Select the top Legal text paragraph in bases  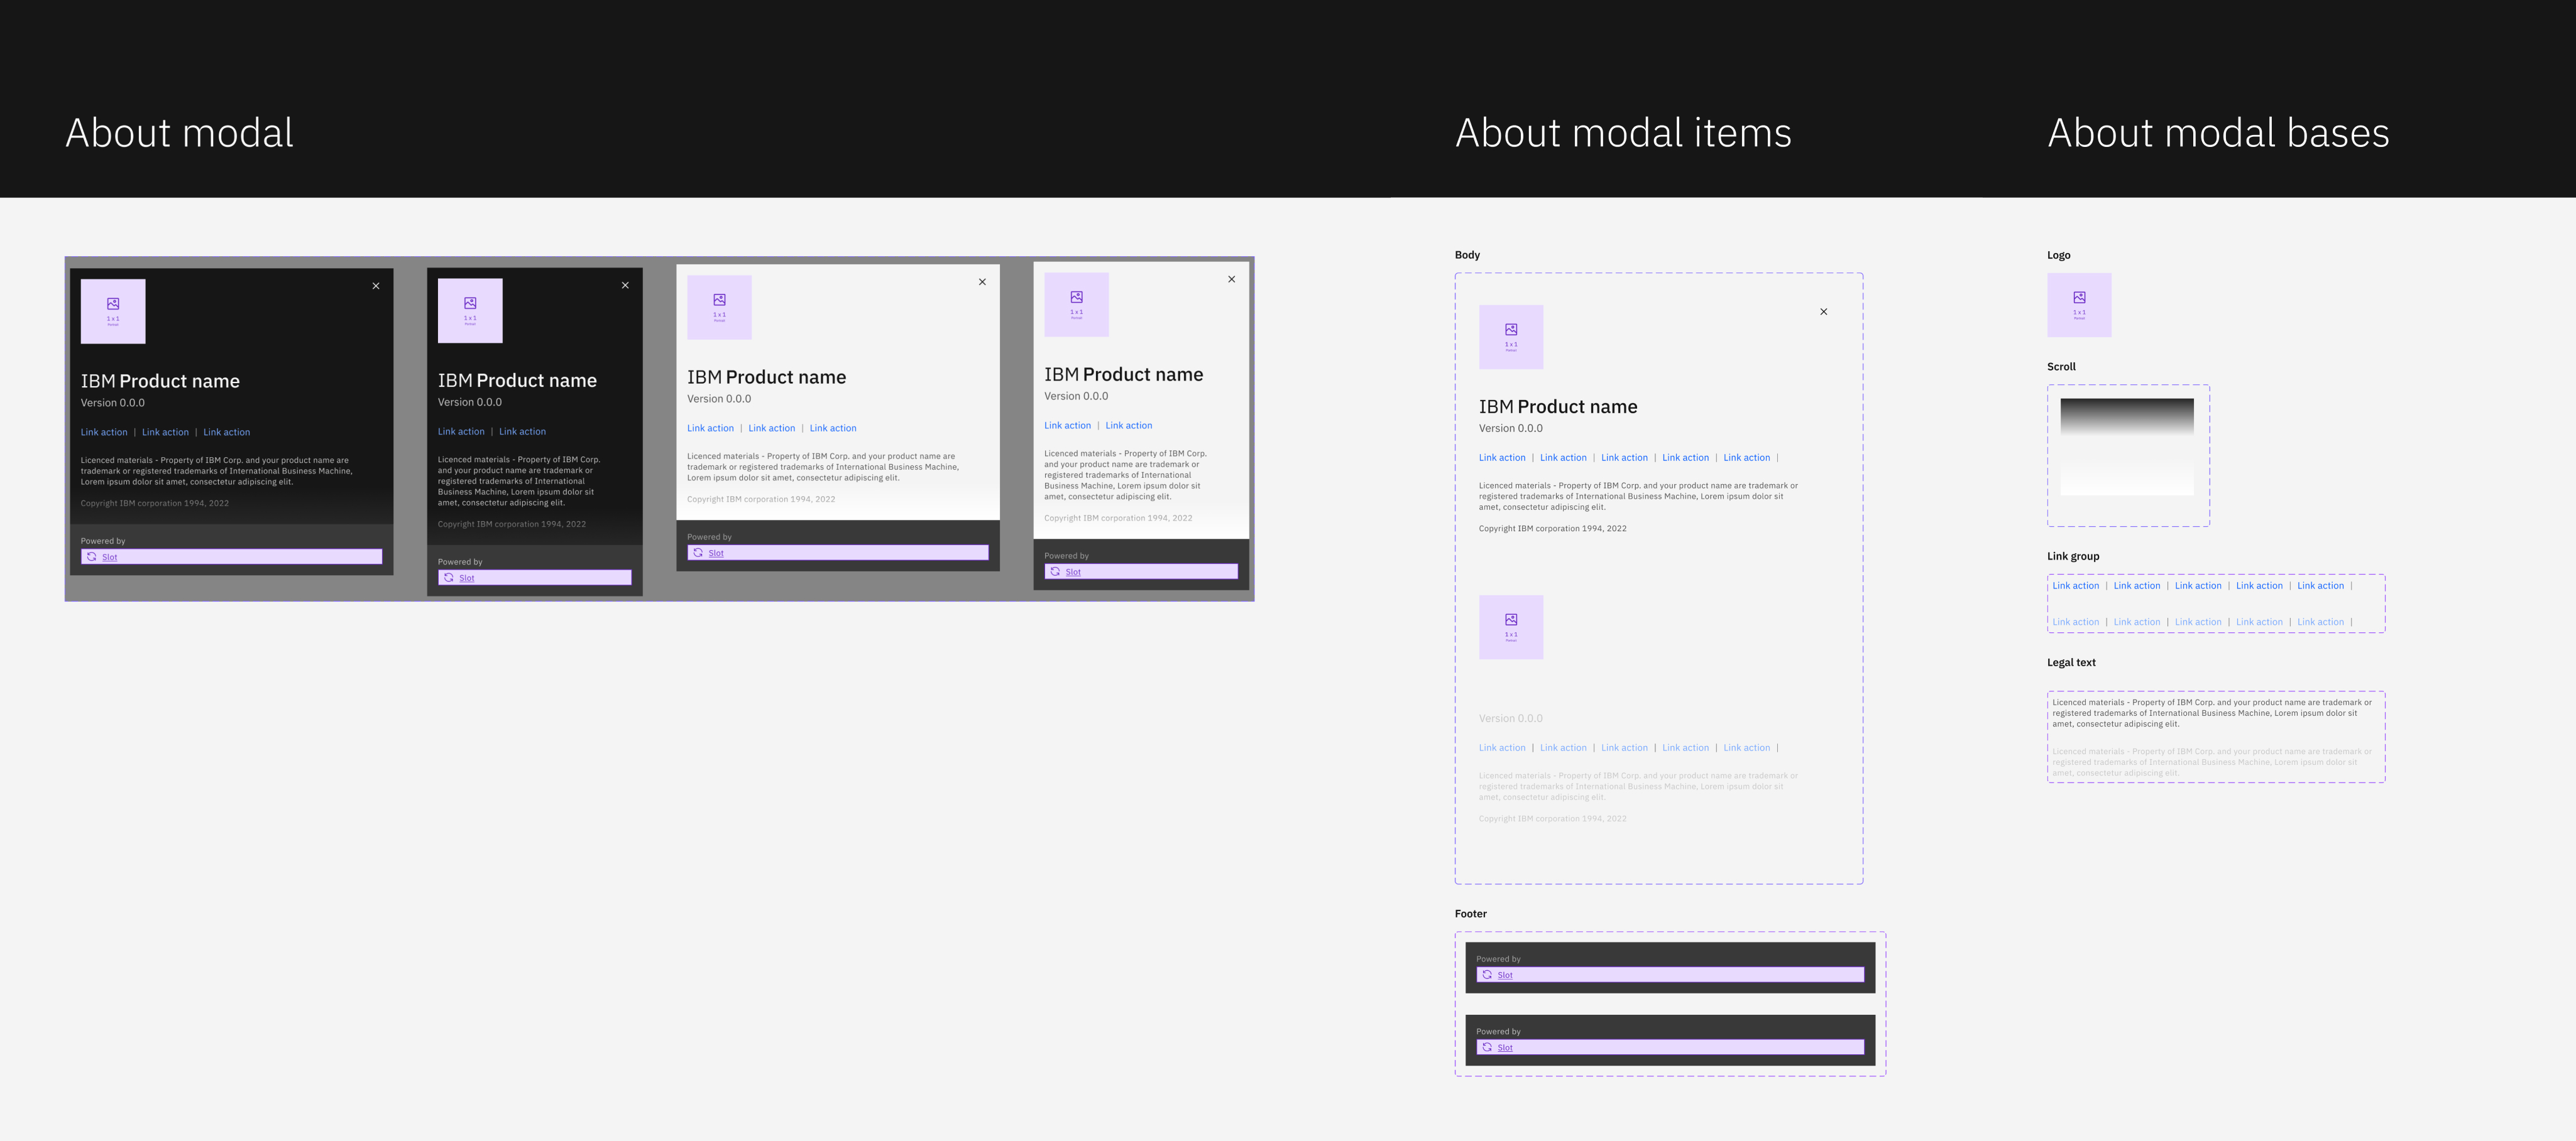coord(2212,713)
